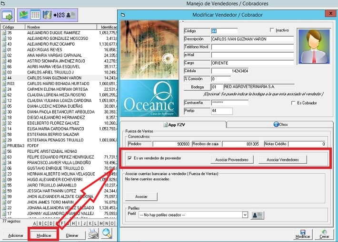Open the green map toolbar icon
The image size is (338, 242).
click(x=23, y=15)
